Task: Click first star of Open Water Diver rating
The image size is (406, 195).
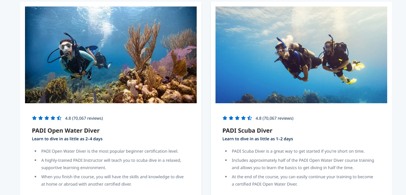Action: pos(34,118)
